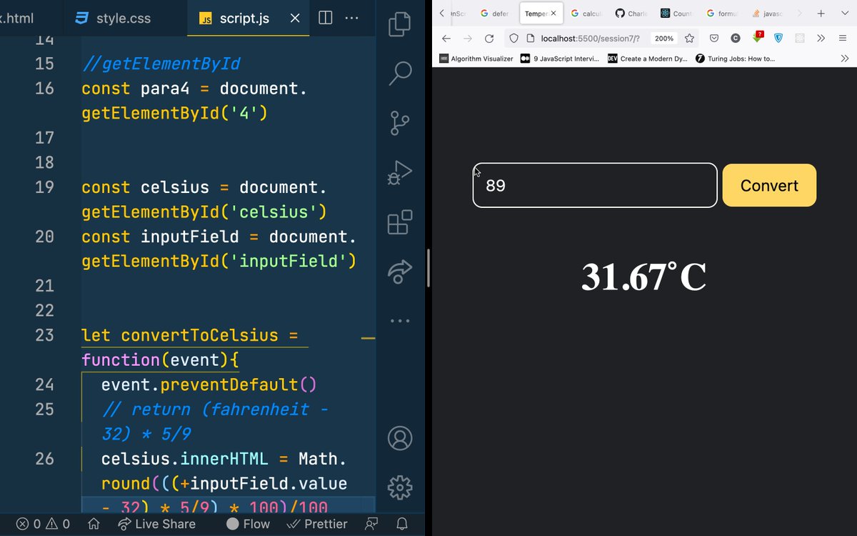857x536 pixels.
Task: Click the Save to Pocket icon
Action: point(715,38)
